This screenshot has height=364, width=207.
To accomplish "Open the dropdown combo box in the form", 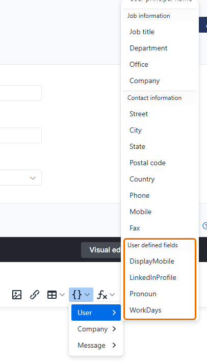I will (21, 178).
